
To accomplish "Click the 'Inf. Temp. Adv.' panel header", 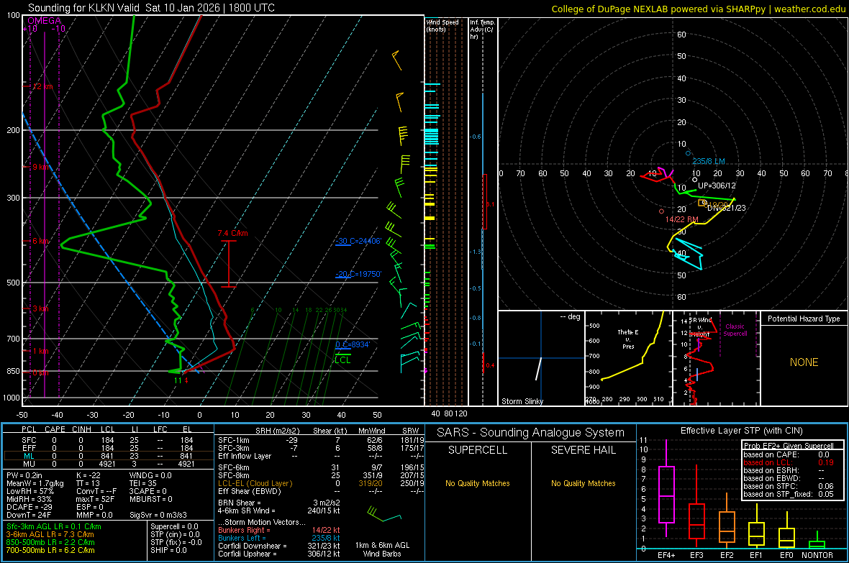I will coord(482,29).
